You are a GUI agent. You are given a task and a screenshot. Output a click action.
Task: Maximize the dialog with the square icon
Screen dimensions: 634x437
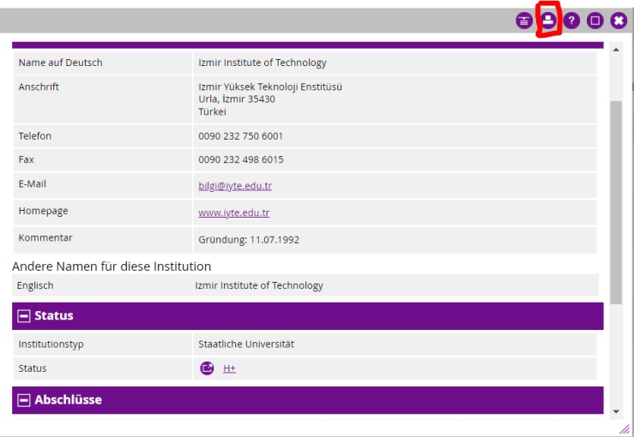pos(595,21)
